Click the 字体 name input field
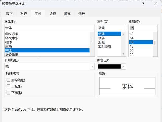 click(49, 28)
